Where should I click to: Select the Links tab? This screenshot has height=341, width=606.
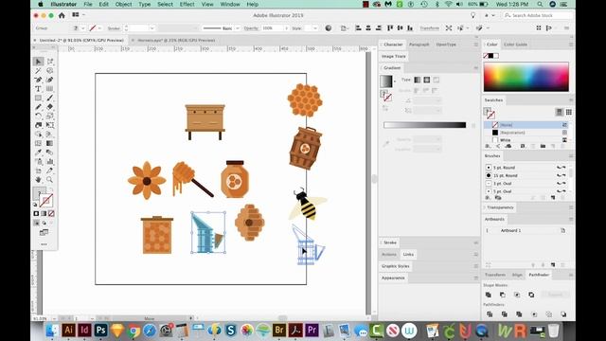[408, 255]
